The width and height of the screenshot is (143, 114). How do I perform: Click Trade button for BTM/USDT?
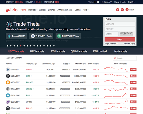click(133, 89)
